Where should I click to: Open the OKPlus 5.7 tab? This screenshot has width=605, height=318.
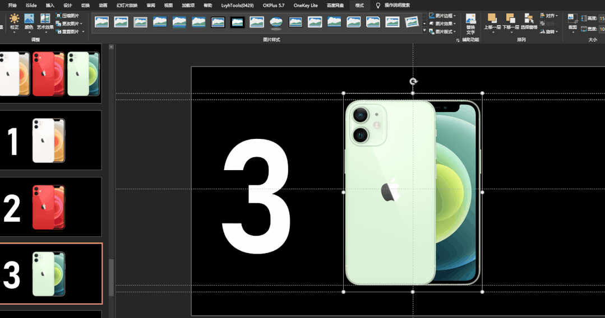pyautogui.click(x=274, y=6)
